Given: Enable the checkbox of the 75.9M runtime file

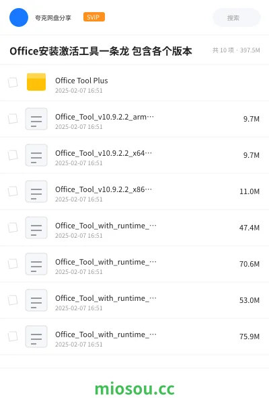Looking at the screenshot, I should coord(13,337).
